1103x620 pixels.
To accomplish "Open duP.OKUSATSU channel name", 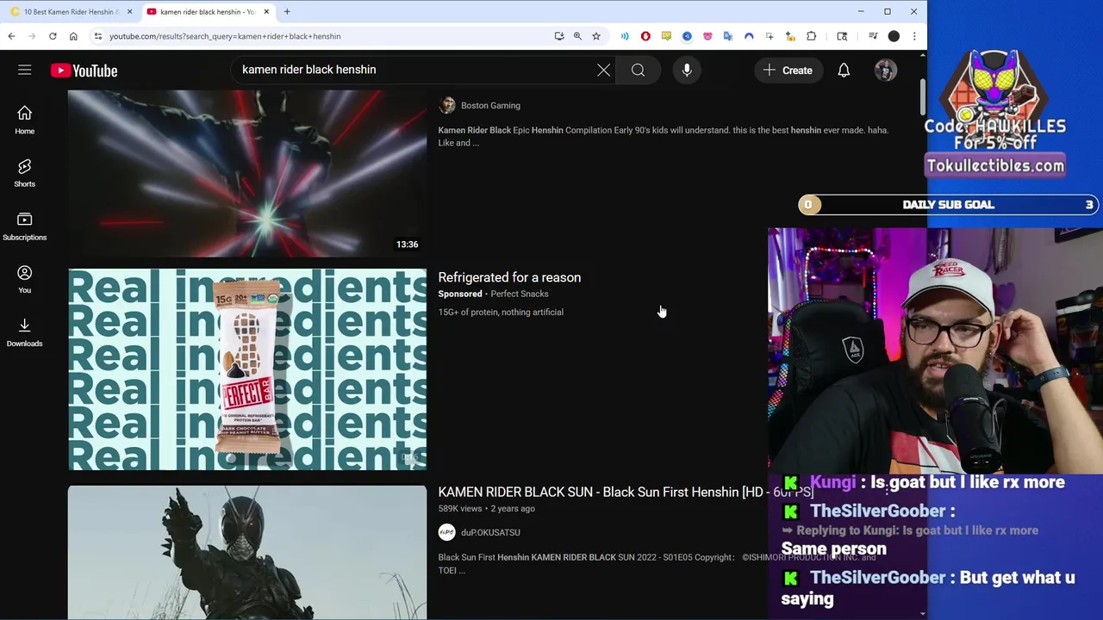I will [x=490, y=532].
